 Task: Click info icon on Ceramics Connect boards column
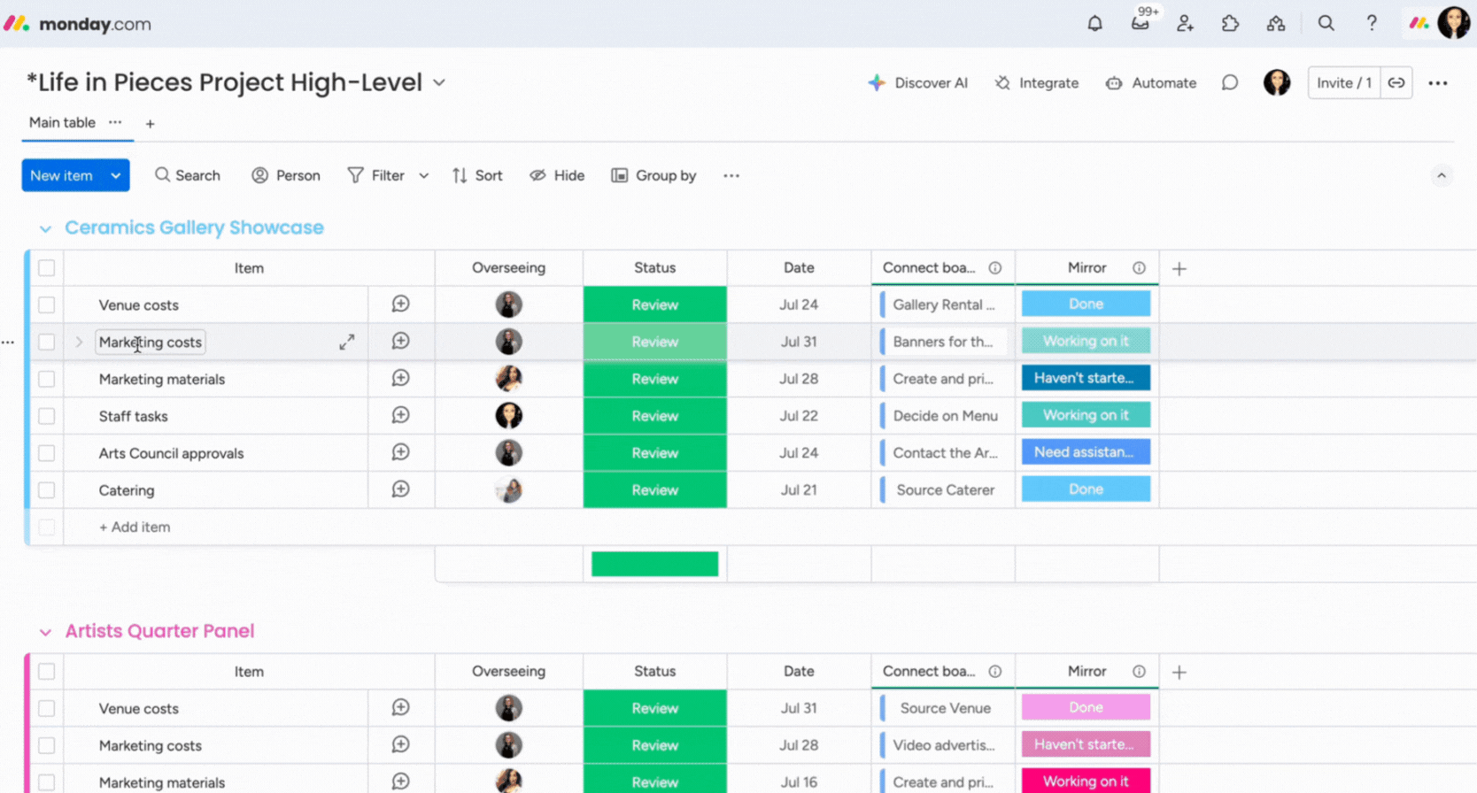[995, 268]
